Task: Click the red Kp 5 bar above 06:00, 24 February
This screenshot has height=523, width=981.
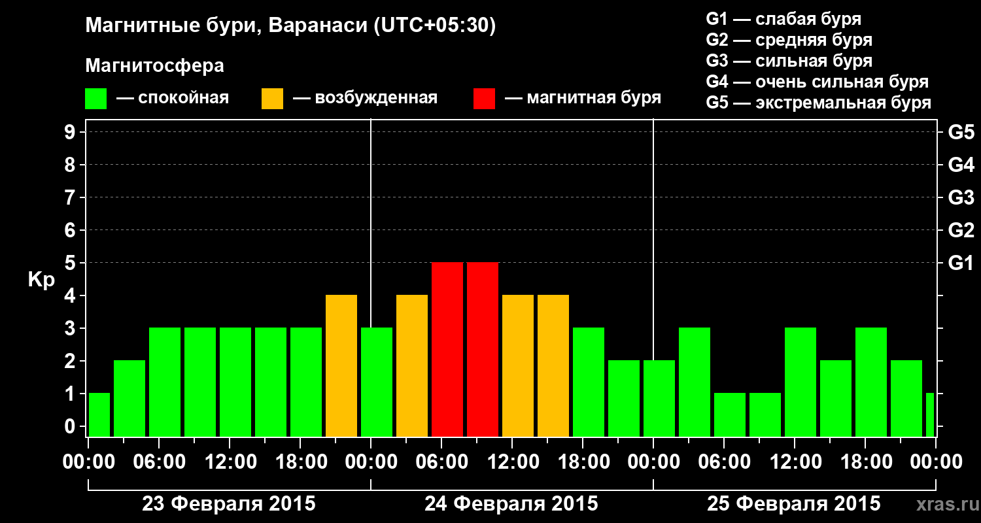Action: pyautogui.click(x=447, y=350)
